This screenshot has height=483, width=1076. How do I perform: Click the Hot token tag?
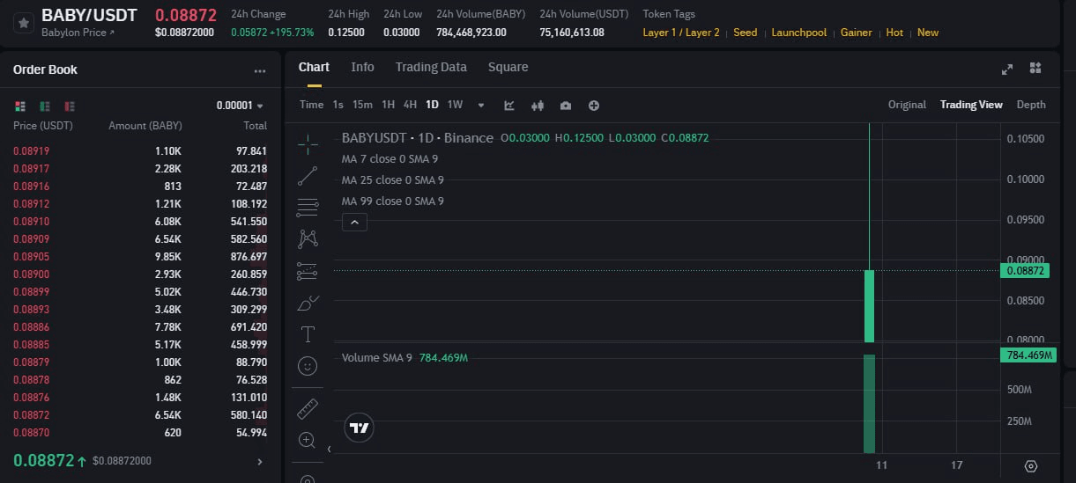coord(894,33)
